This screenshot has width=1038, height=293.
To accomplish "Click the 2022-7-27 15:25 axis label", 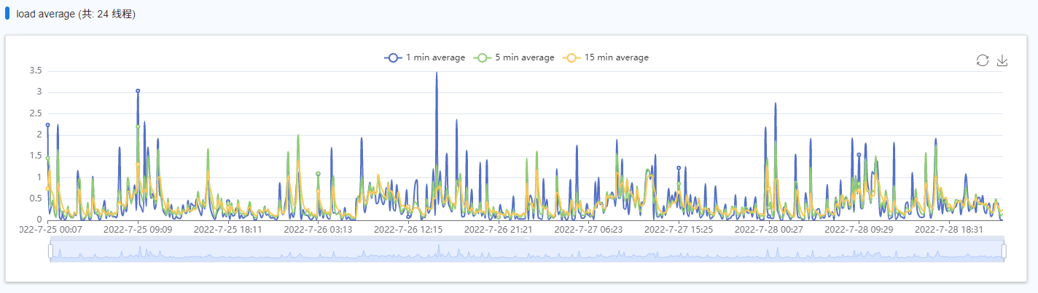I will pos(679,230).
